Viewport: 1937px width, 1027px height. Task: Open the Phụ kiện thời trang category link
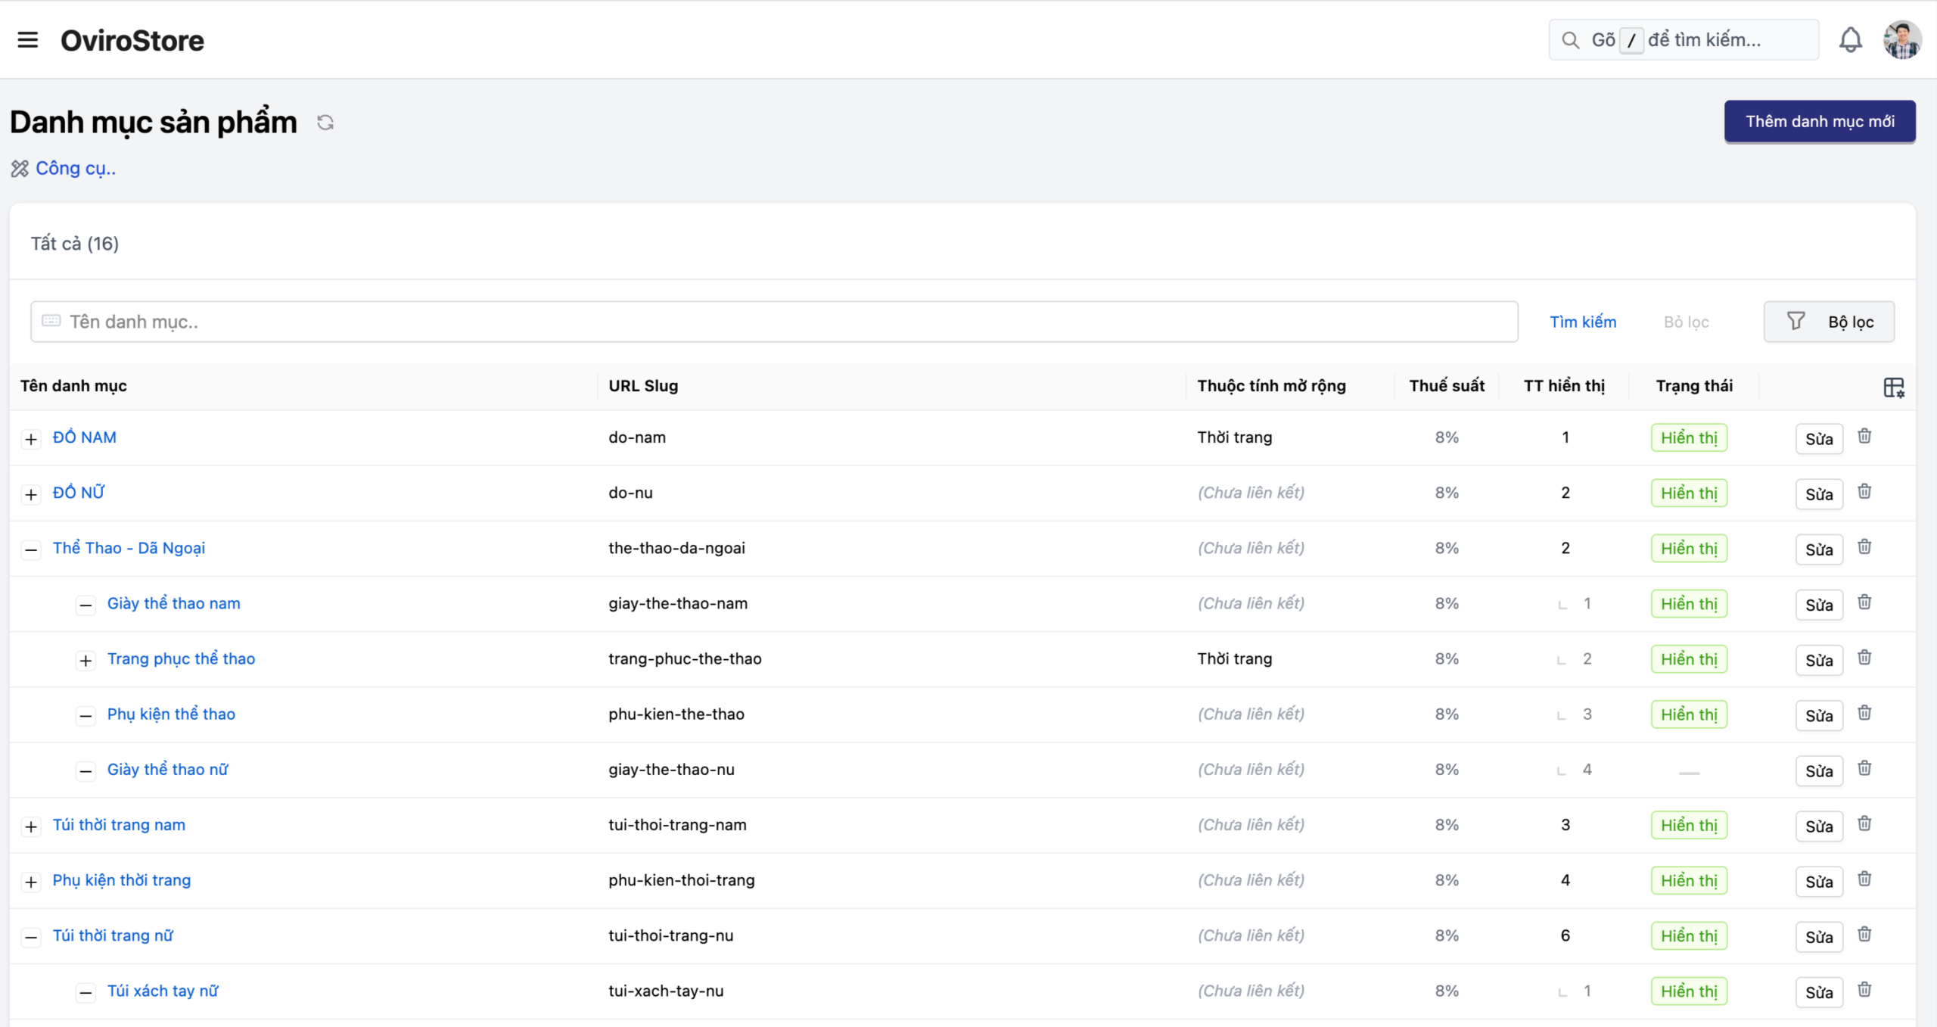[x=122, y=880]
